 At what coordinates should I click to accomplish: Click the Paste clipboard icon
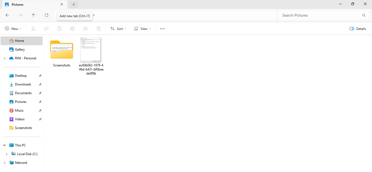[59, 29]
